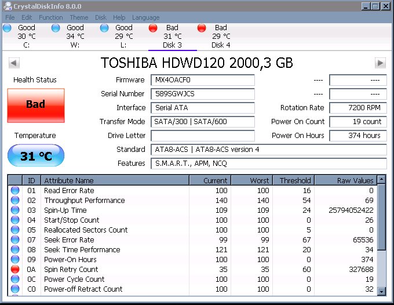Viewport: 394px width, 305px height.
Task: Click status orb for Power-On Hours row
Action: [x=15, y=259]
